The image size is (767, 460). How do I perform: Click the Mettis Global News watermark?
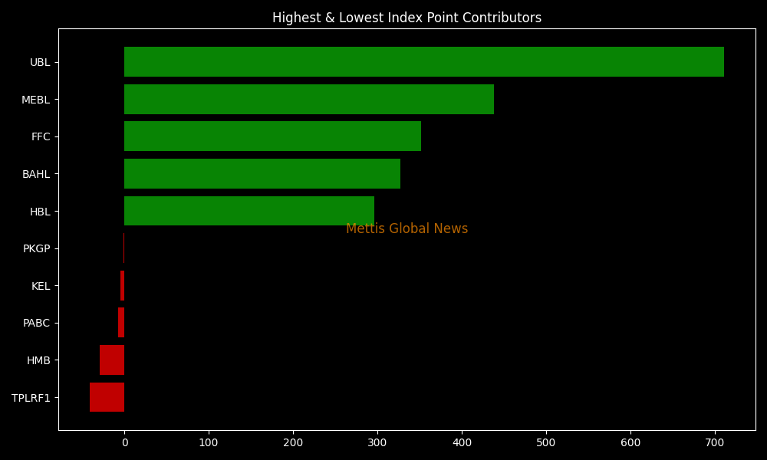(407, 228)
